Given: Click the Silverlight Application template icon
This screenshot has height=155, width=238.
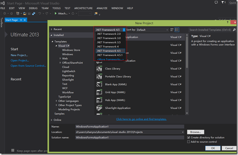Looking at the screenshot, I should tap(99, 107).
